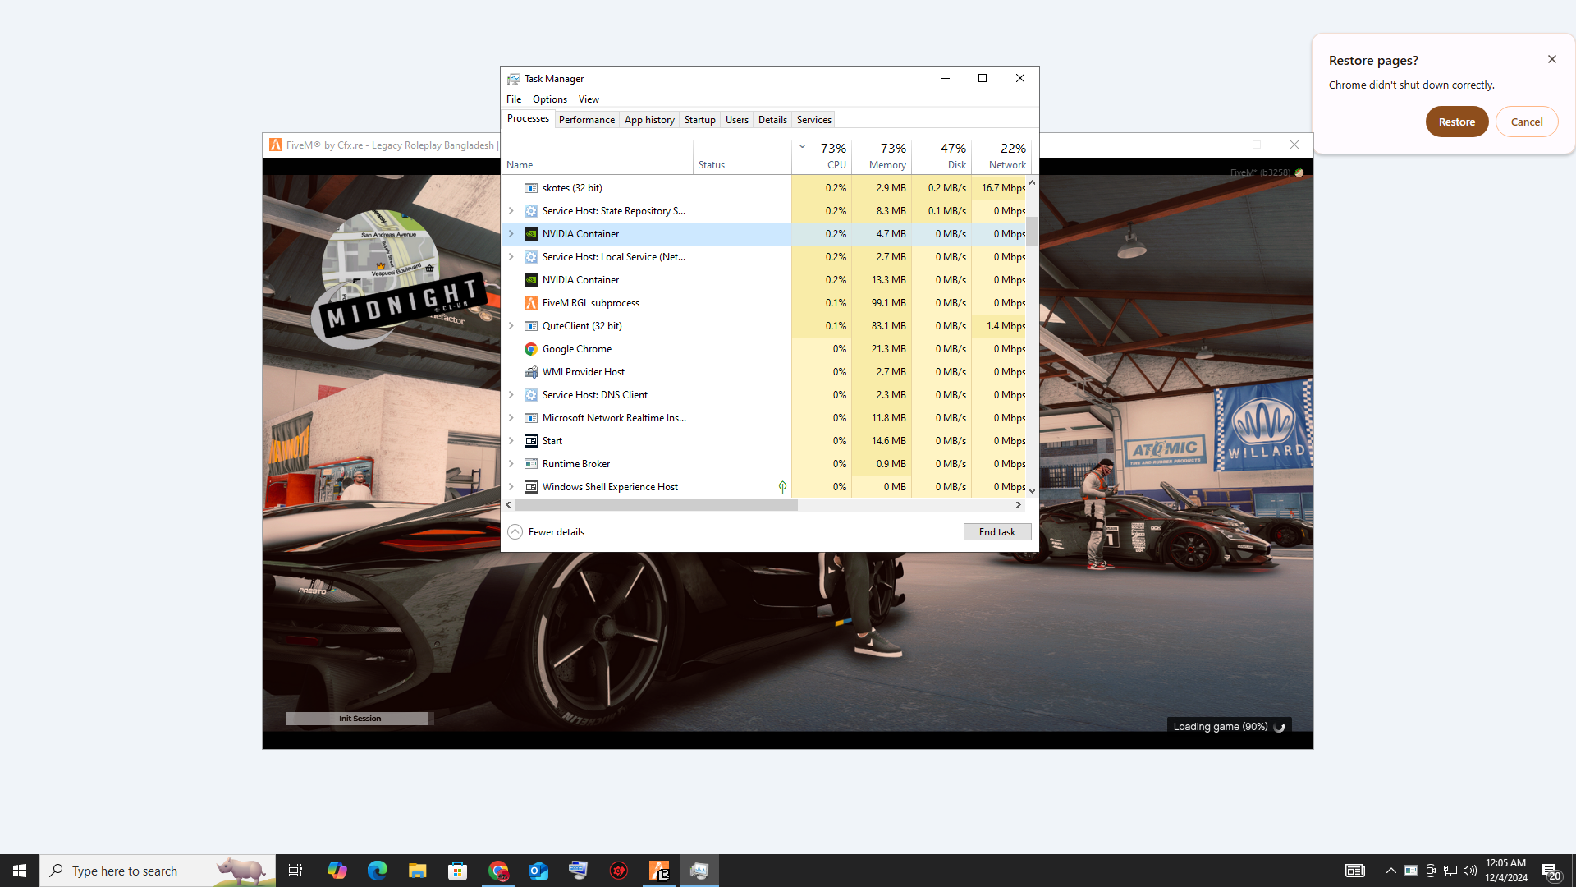Click the FiveM RGL subprocess icon

[x=531, y=303]
